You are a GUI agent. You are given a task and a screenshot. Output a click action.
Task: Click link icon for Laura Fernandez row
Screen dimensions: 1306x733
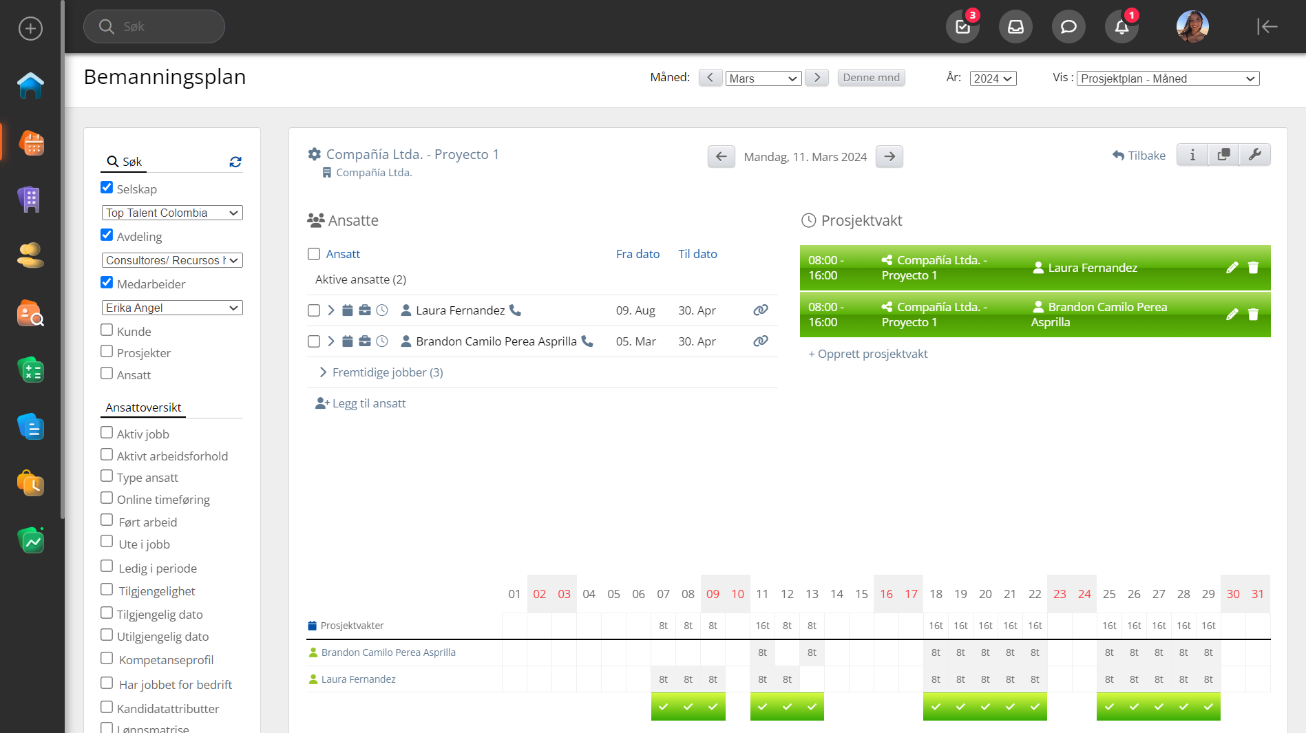pyautogui.click(x=760, y=310)
